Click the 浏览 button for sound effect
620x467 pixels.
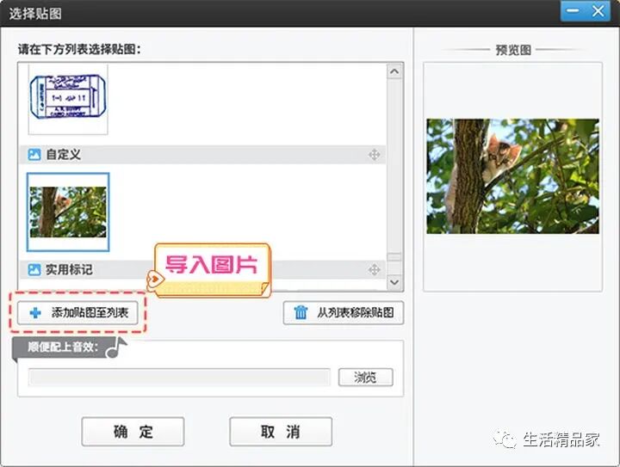(x=366, y=378)
